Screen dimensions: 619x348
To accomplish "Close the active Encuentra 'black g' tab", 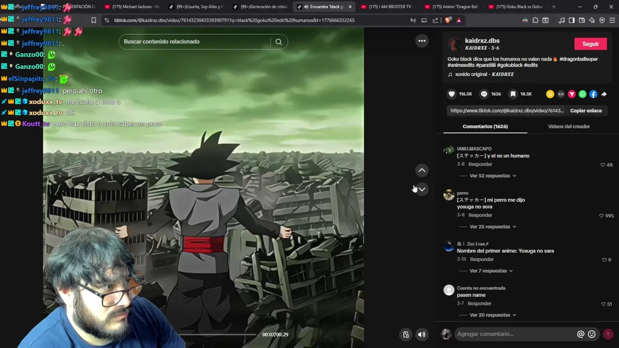I will coord(350,7).
